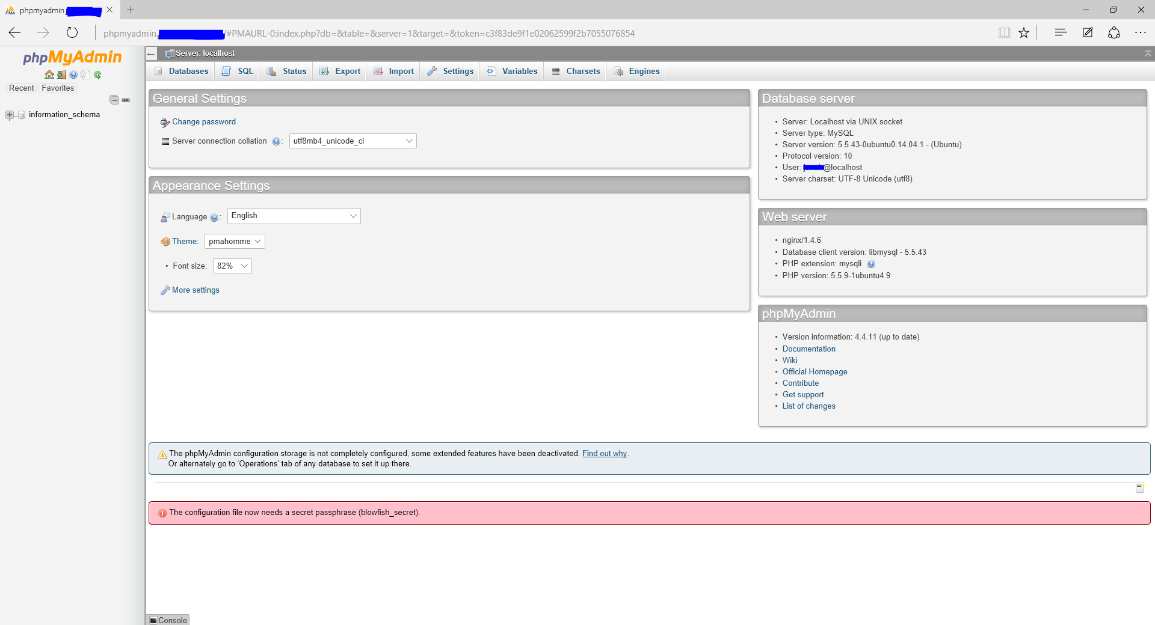This screenshot has height=625, width=1155.
Task: Click the left arrow to hide the navigation panel
Action: pyautogui.click(x=151, y=54)
